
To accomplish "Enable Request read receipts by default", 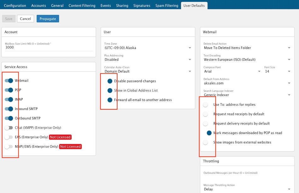I will [x=206, y=114].
